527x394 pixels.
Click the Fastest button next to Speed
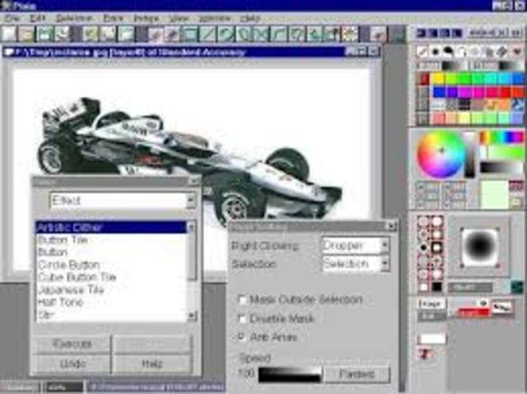coord(357,374)
